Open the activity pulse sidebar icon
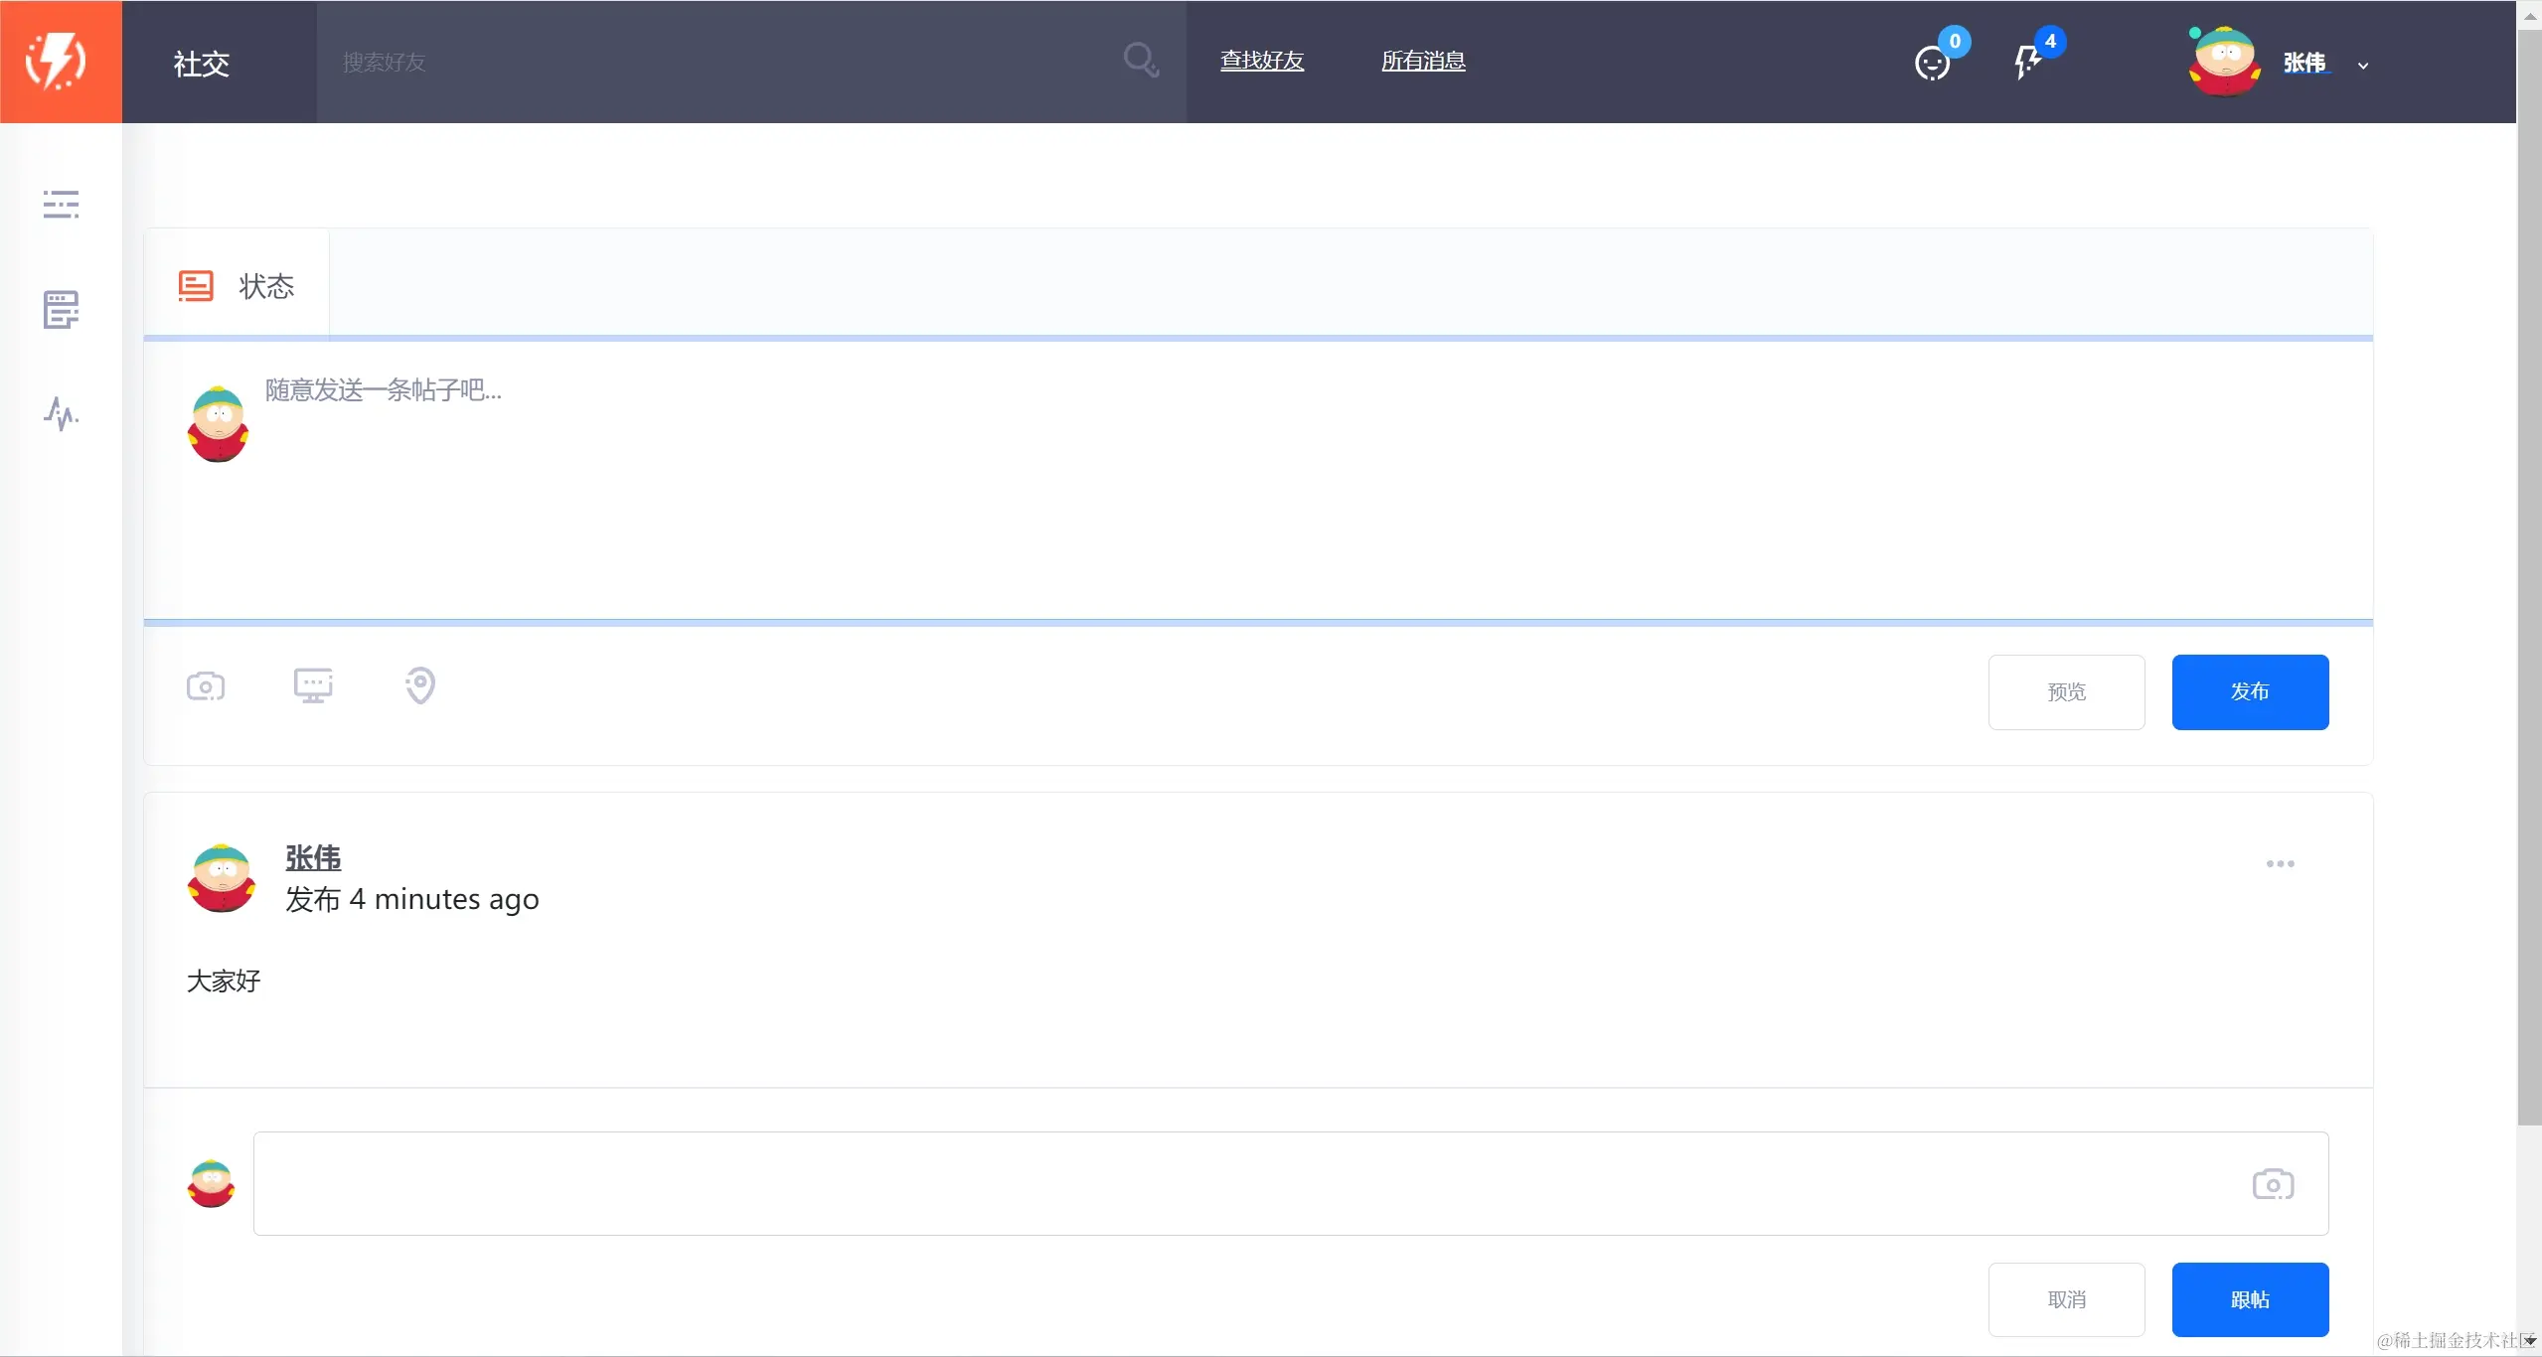The height and width of the screenshot is (1357, 2542). [x=61, y=413]
